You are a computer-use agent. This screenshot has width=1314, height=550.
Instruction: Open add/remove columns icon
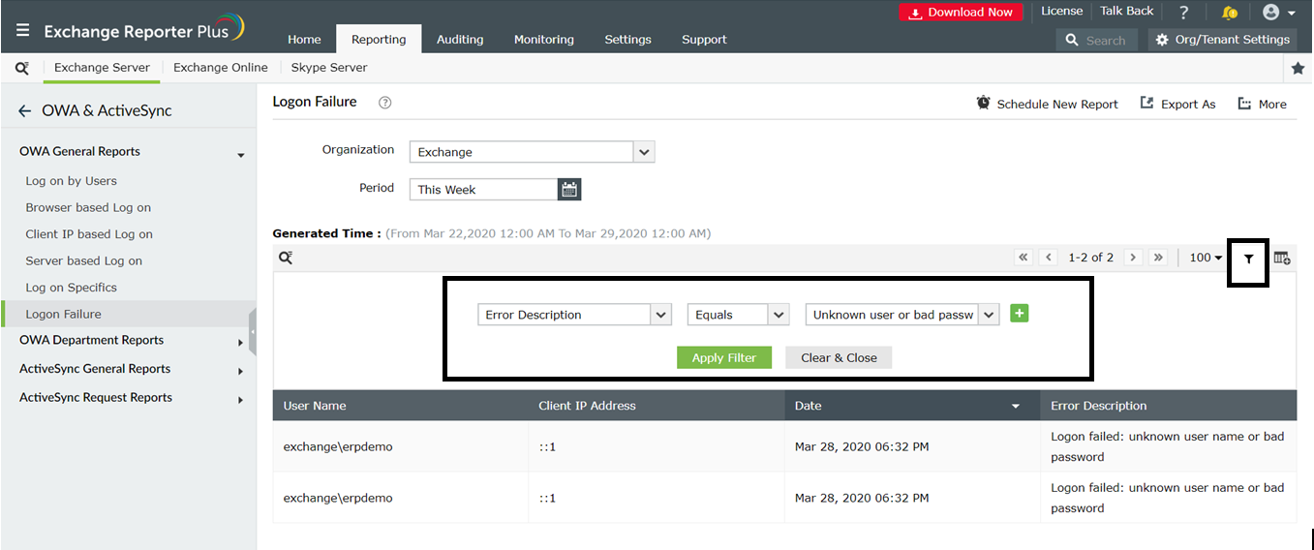[1282, 258]
